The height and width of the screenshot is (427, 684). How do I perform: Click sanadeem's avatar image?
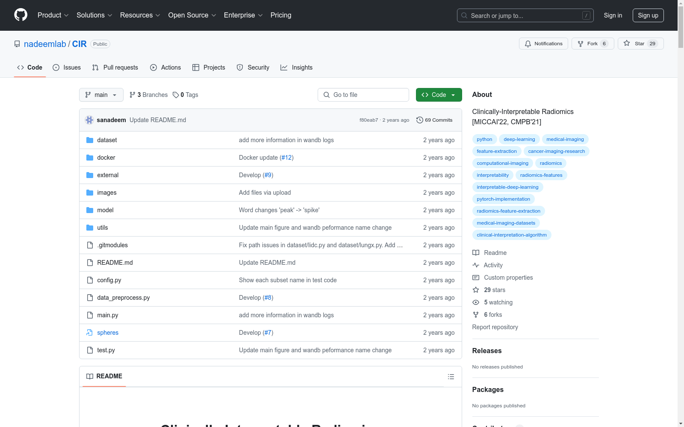[89, 120]
